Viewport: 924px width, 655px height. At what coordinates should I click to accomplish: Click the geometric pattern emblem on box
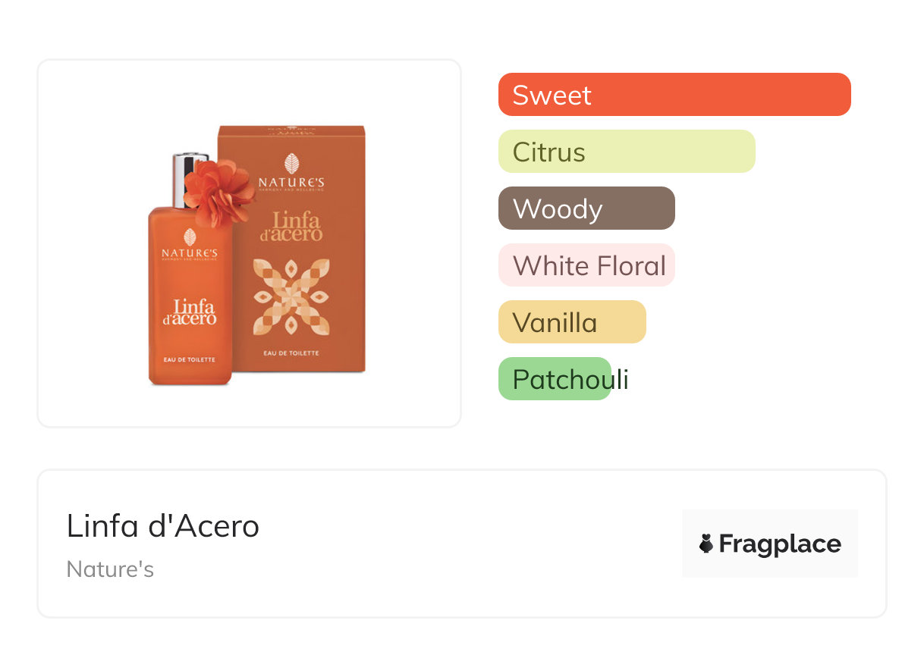click(291, 296)
